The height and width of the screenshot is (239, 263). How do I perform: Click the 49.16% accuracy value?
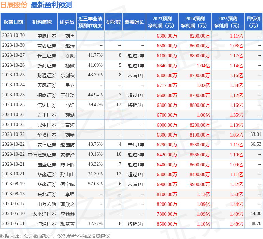pos(95,154)
